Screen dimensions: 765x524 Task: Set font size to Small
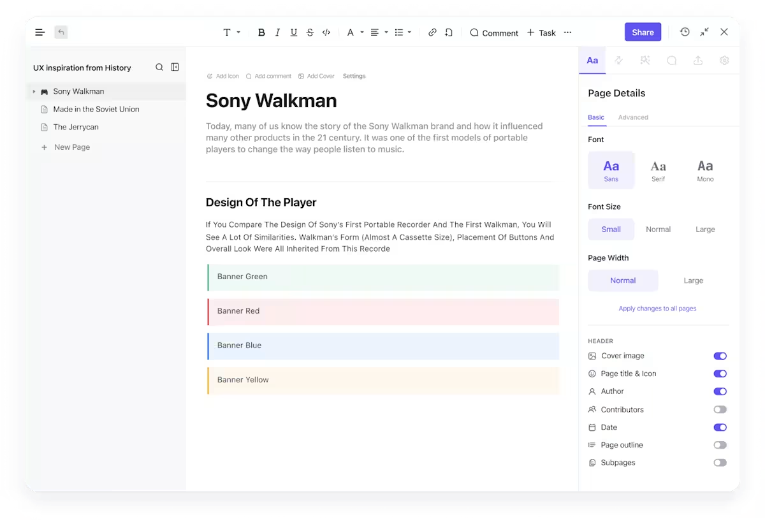tap(611, 229)
